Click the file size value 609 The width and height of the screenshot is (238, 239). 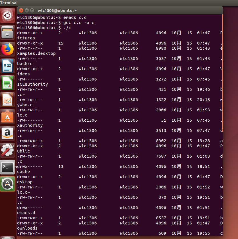click(162, 233)
